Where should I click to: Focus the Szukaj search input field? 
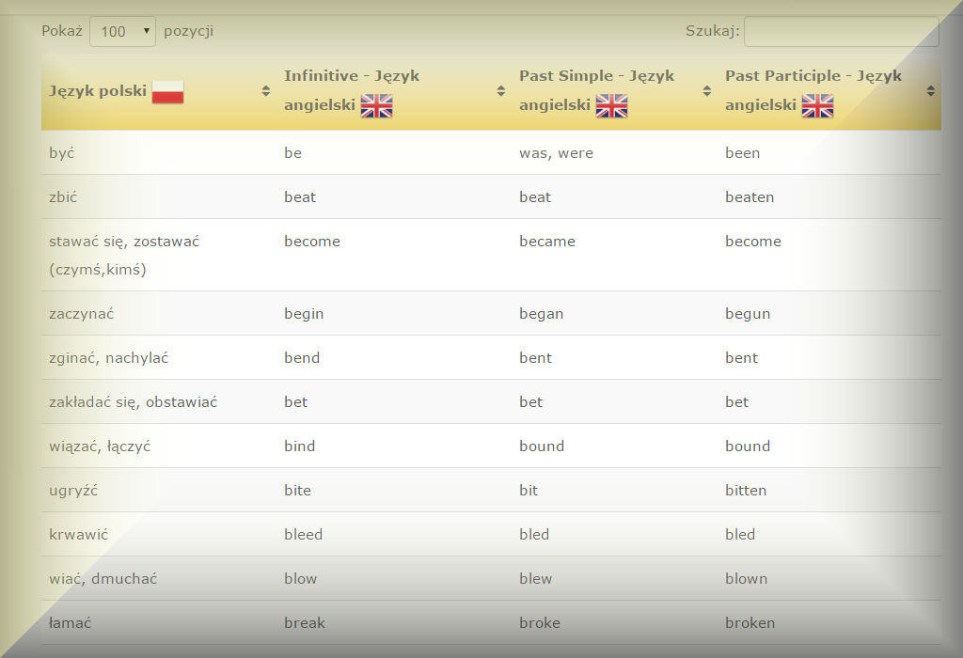[842, 31]
